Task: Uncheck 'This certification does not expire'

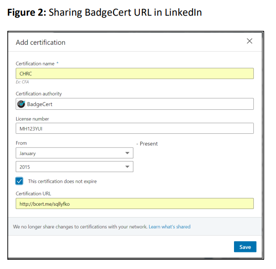Action: [19, 181]
